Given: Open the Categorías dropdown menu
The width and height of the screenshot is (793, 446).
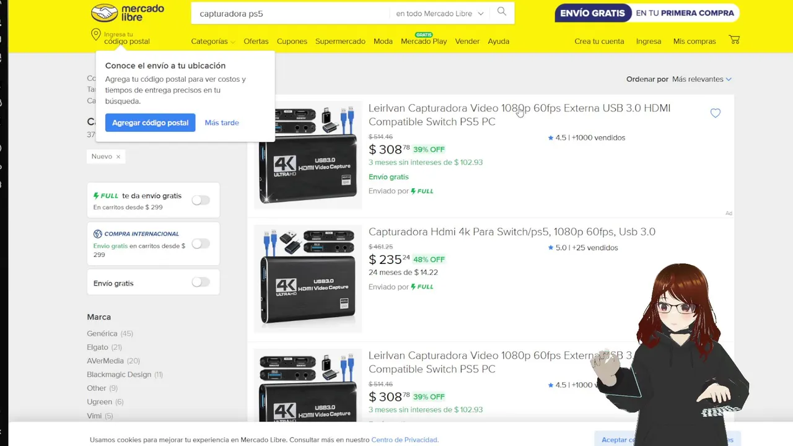Looking at the screenshot, I should pos(213,41).
